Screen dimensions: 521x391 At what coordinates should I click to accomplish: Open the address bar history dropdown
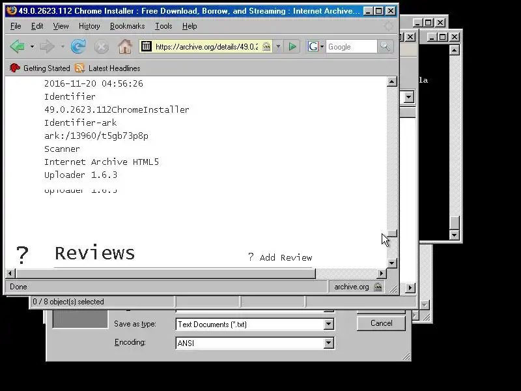[279, 46]
